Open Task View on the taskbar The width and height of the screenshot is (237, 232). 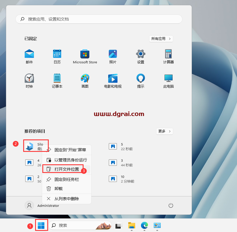tap(119, 225)
